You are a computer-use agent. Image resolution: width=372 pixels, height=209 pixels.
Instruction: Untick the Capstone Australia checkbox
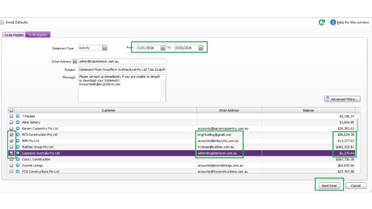pyautogui.click(x=12, y=153)
